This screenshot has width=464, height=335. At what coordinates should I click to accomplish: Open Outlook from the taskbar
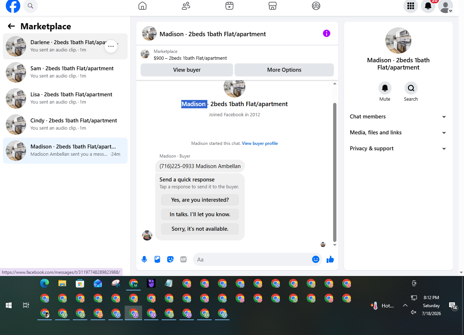[x=98, y=284]
